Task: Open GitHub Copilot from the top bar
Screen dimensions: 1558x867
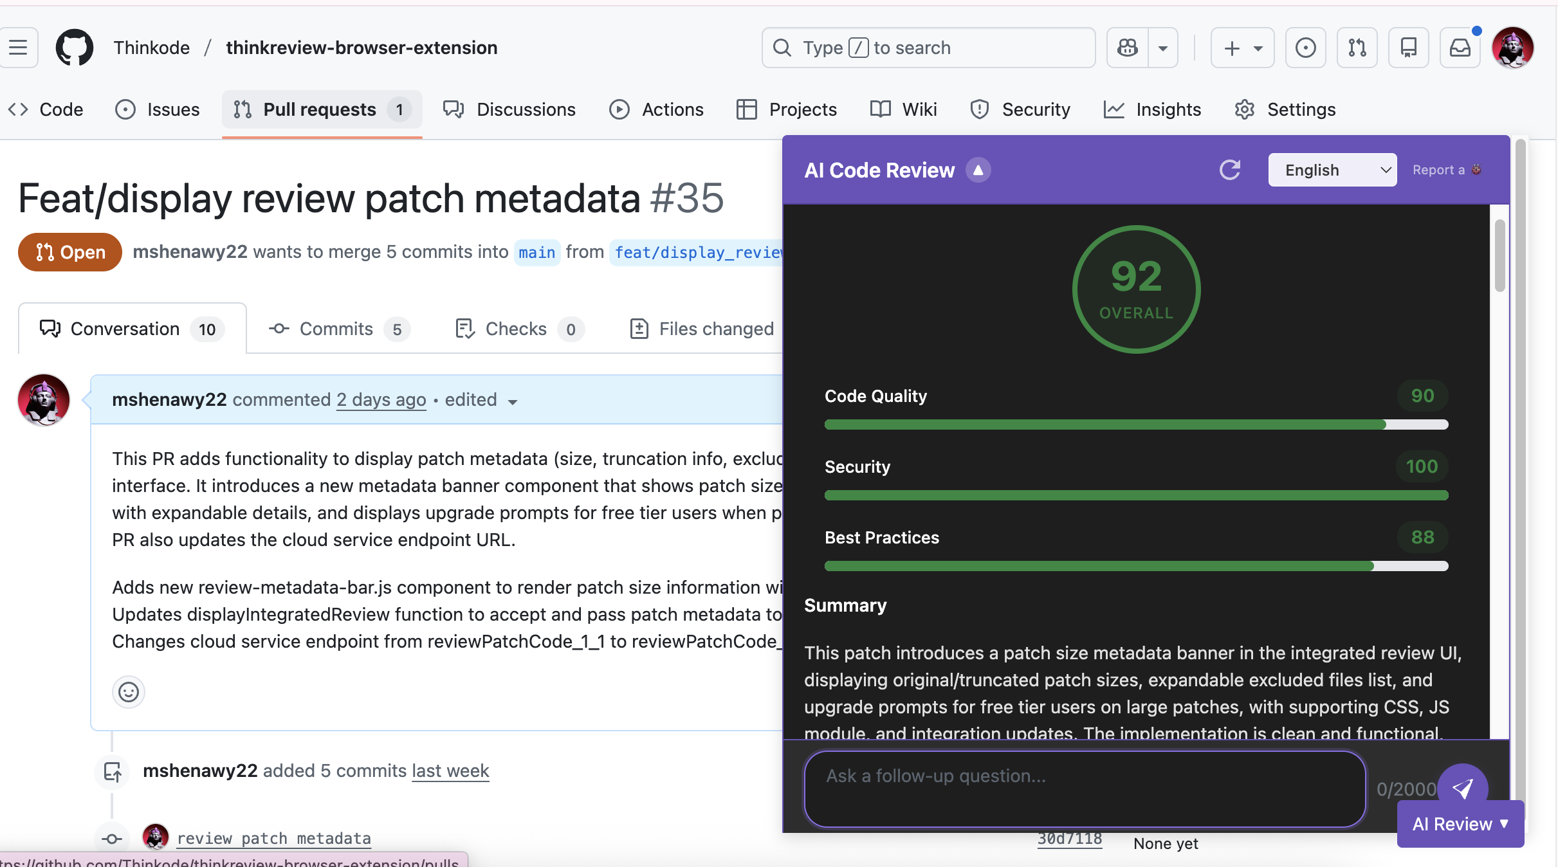Action: pyautogui.click(x=1128, y=48)
